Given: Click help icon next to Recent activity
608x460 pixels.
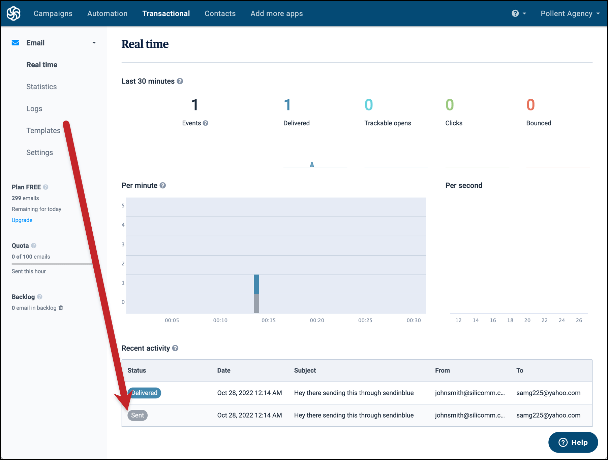Looking at the screenshot, I should click(x=175, y=348).
